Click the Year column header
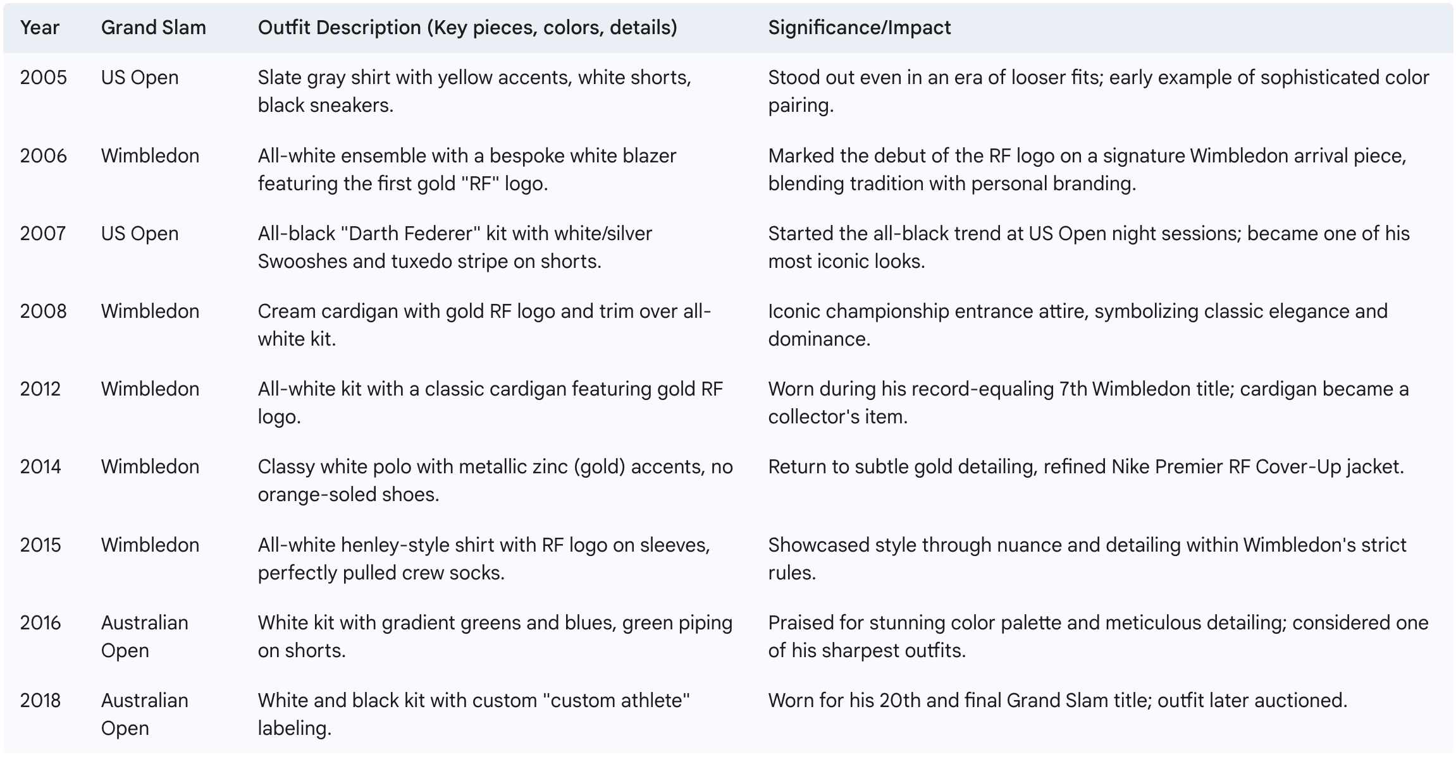 [x=39, y=28]
